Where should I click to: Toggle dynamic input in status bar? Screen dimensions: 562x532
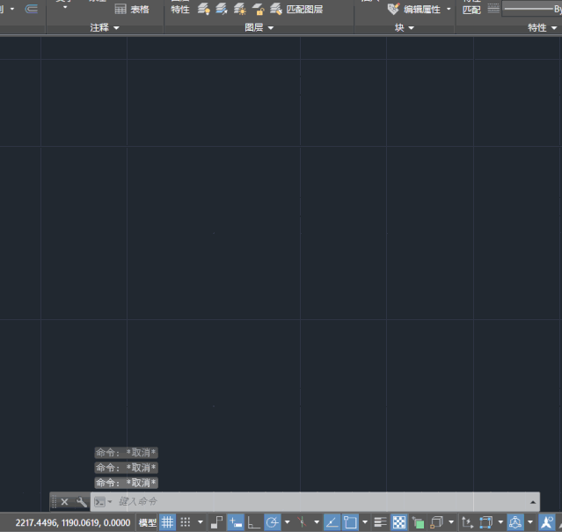pyautogui.click(x=236, y=522)
